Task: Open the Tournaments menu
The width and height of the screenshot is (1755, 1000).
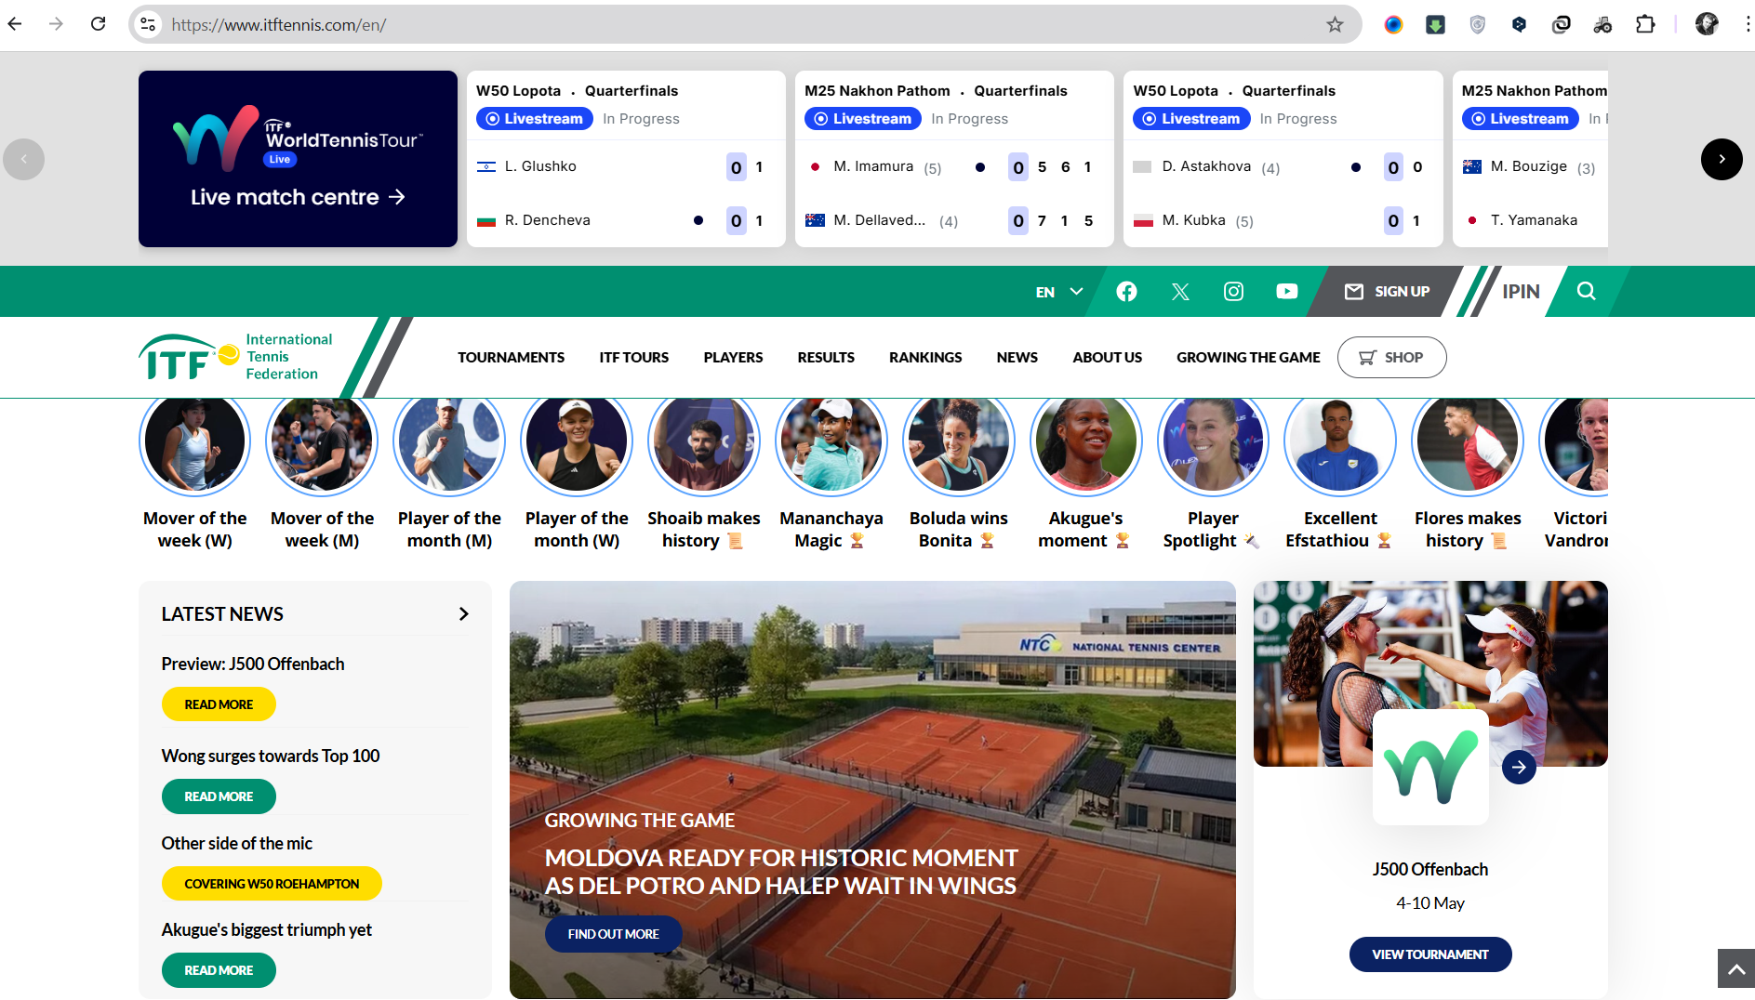Action: 511,358
